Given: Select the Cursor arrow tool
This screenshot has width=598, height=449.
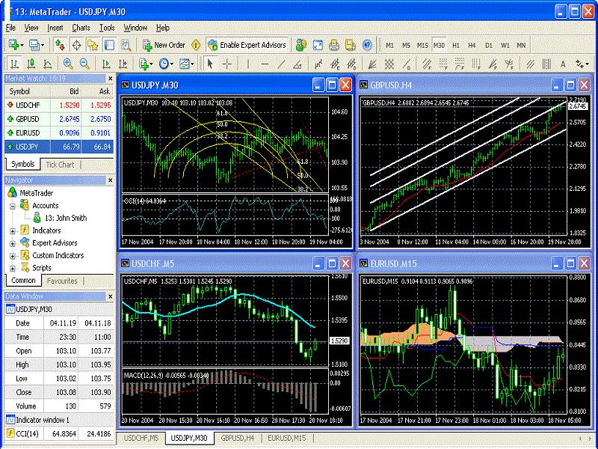Looking at the screenshot, I should pyautogui.click(x=210, y=64).
